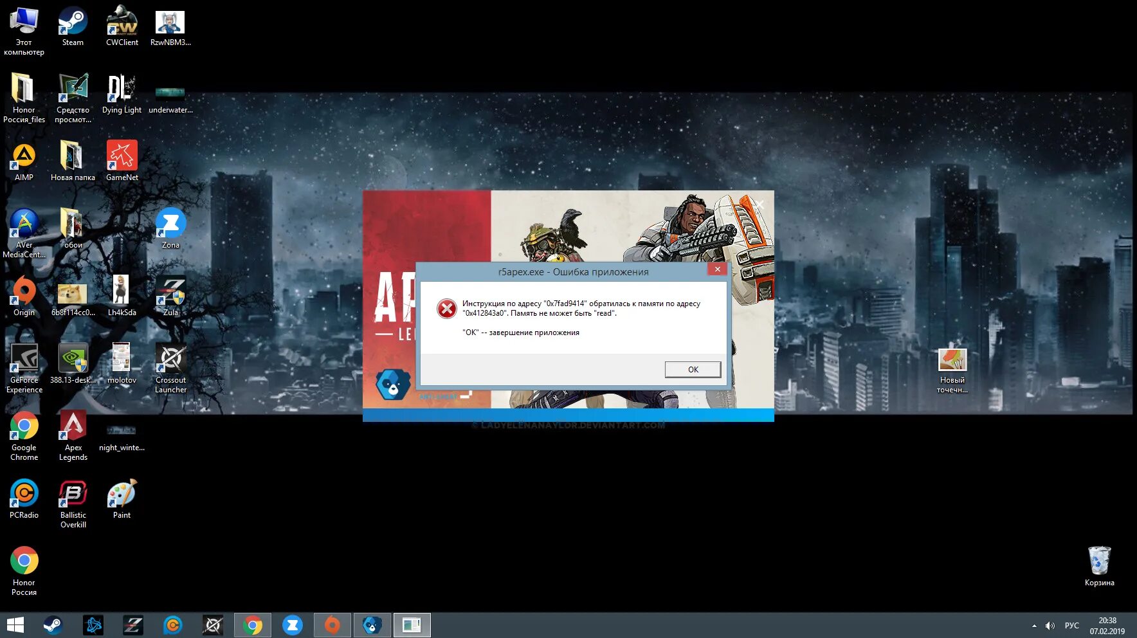Select the GeForce Experience shortcut
Image resolution: width=1137 pixels, height=638 pixels.
(24, 369)
